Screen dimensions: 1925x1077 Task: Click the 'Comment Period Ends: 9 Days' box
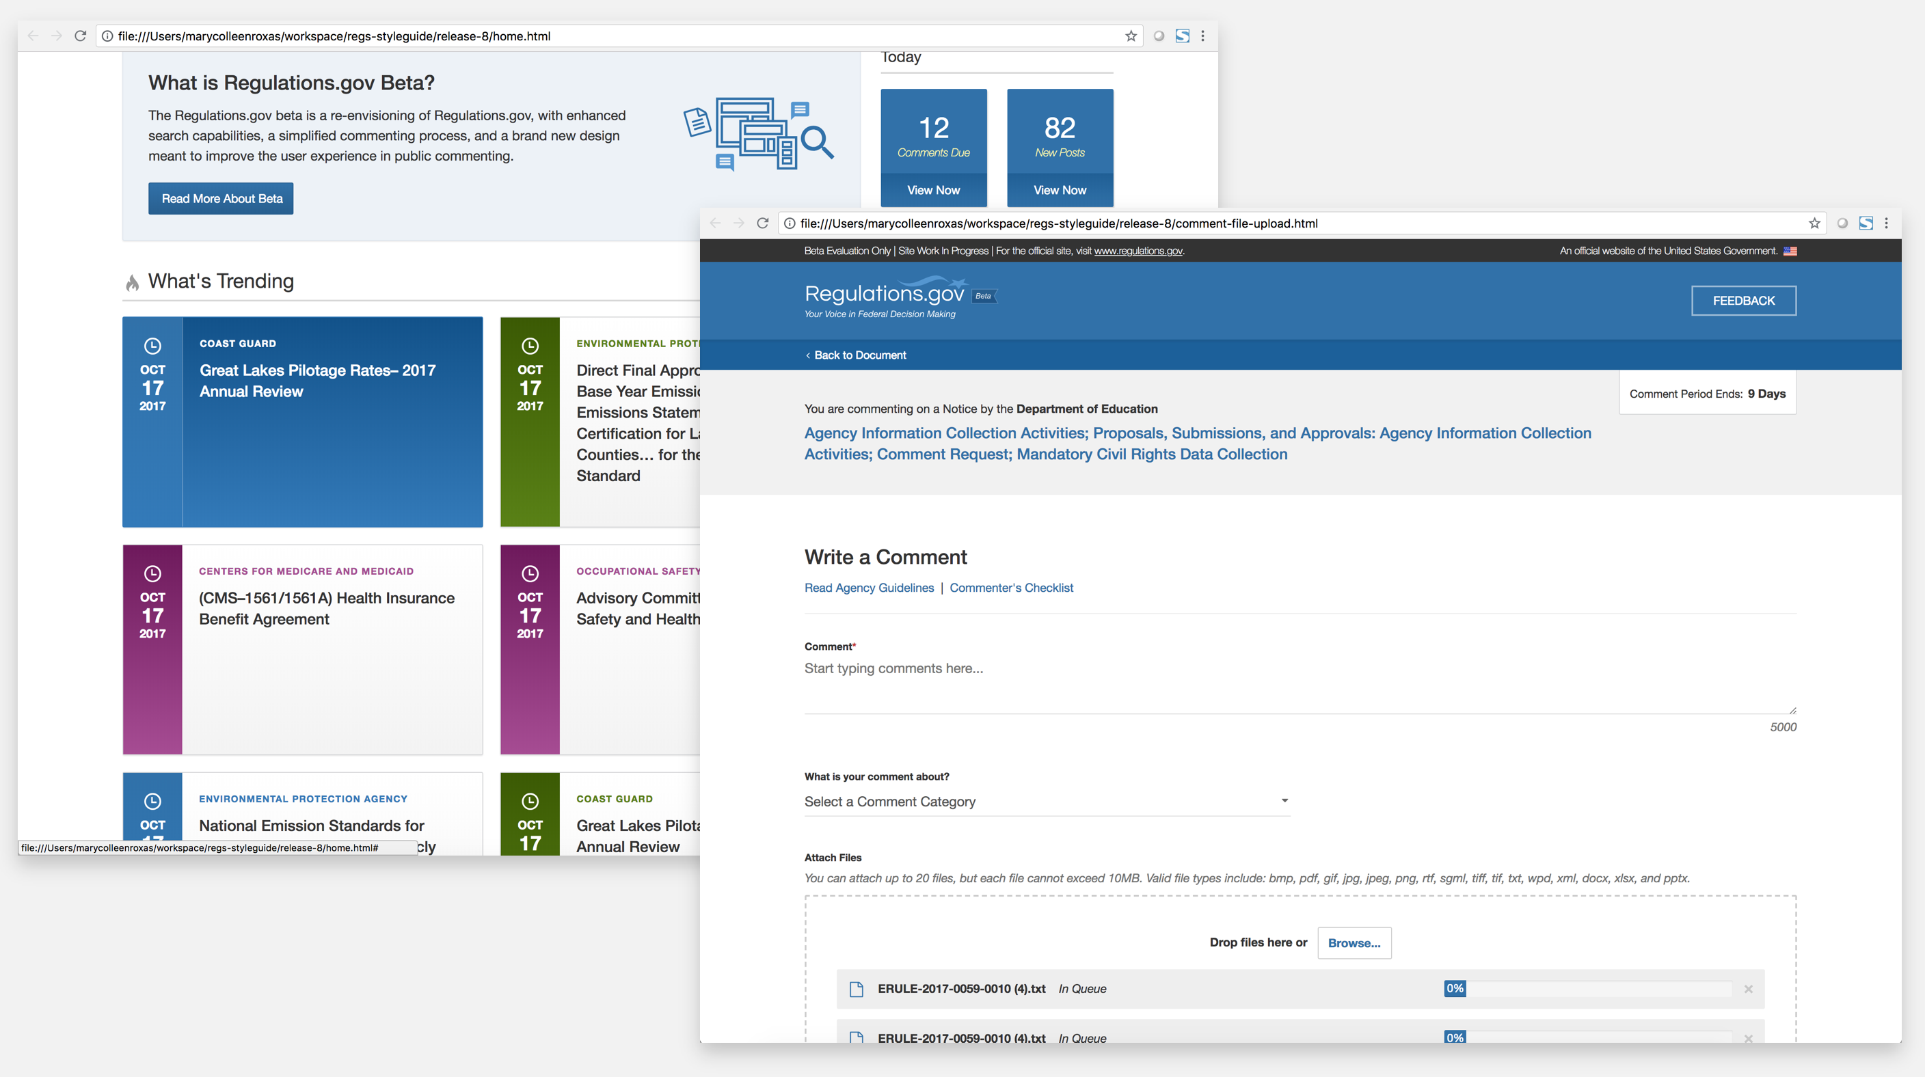click(1708, 393)
